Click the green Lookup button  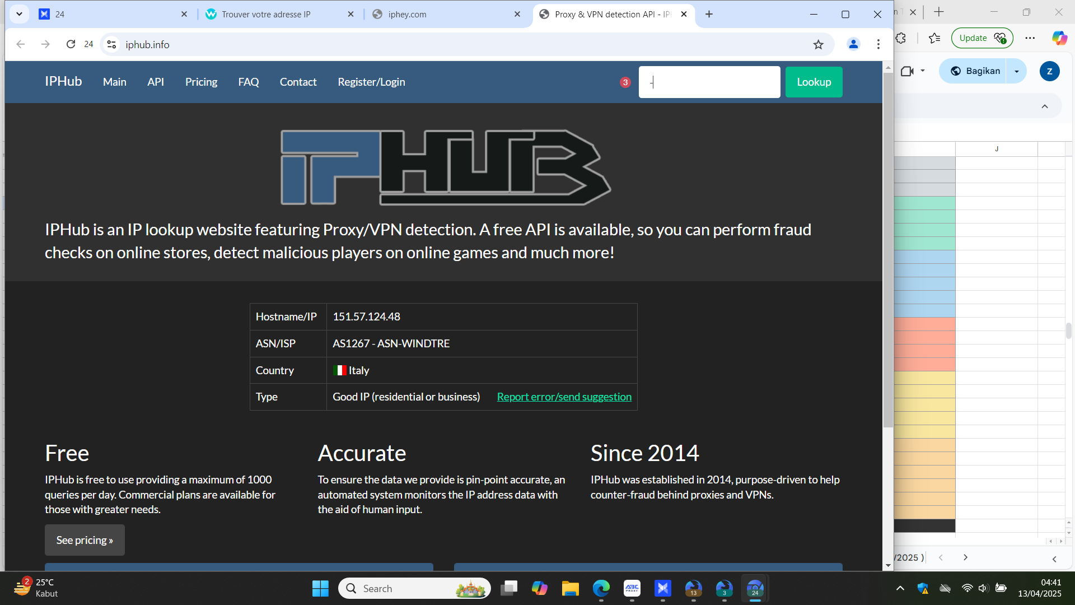(x=814, y=82)
